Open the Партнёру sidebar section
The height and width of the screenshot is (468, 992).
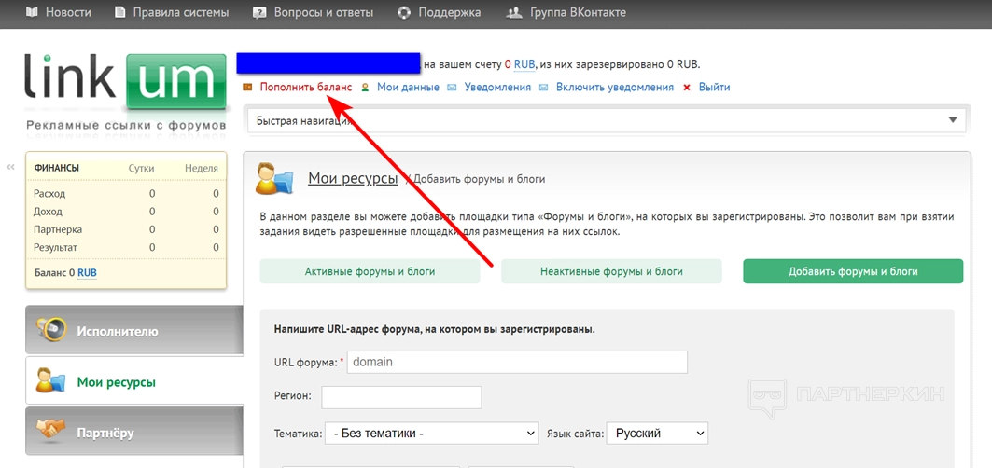point(134,432)
